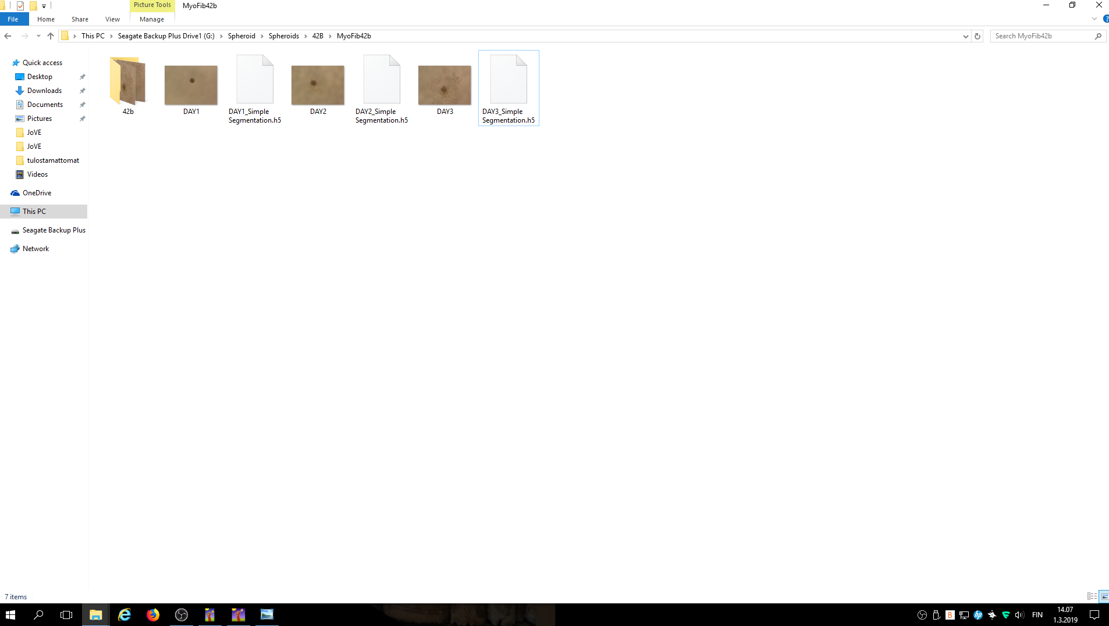1109x626 pixels.
Task: Select the DAY3 image thumbnail
Action: (445, 85)
